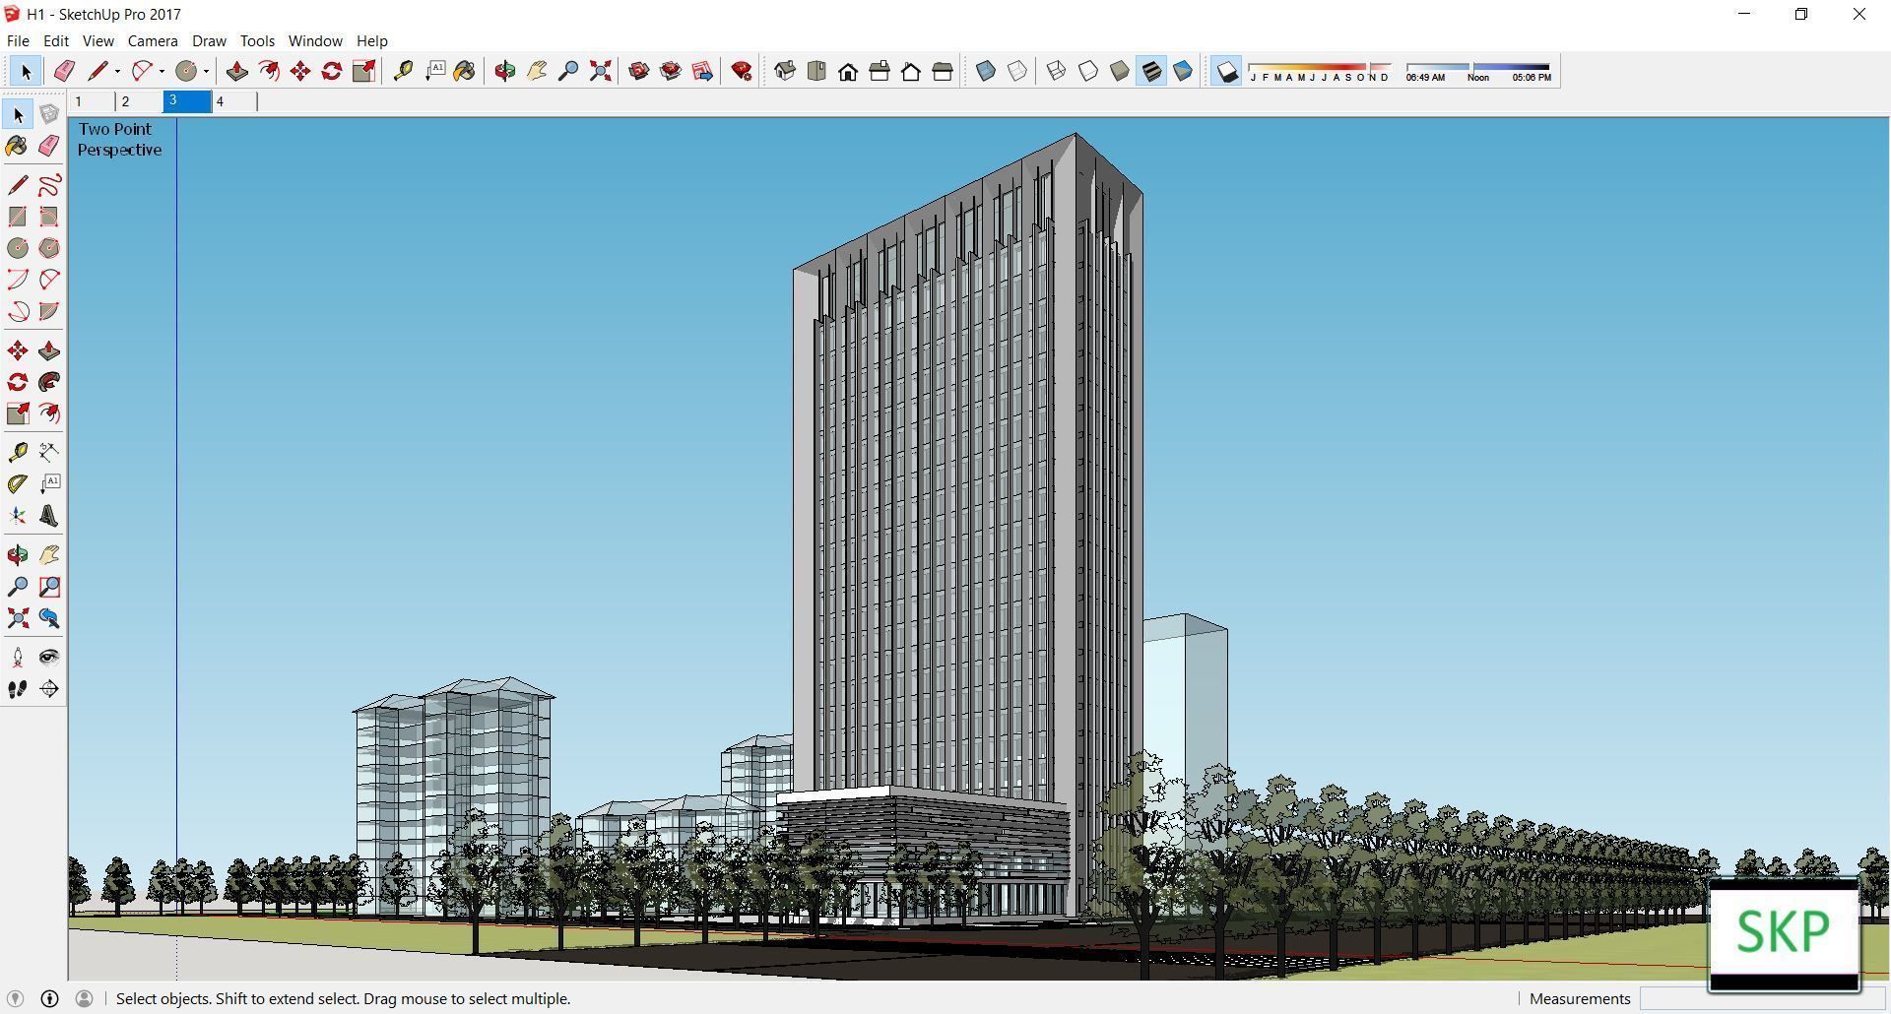This screenshot has width=1891, height=1014.
Task: Switch to Right view
Action: [x=880, y=71]
